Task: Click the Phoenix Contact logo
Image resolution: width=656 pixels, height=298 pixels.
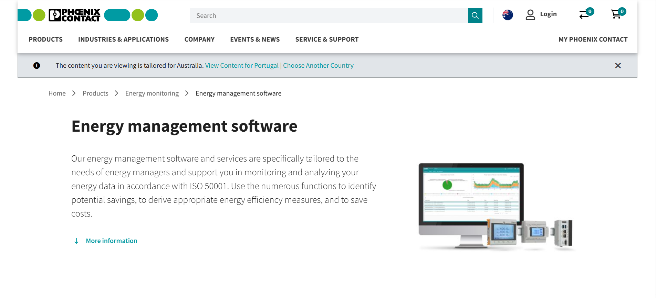Action: [88, 15]
